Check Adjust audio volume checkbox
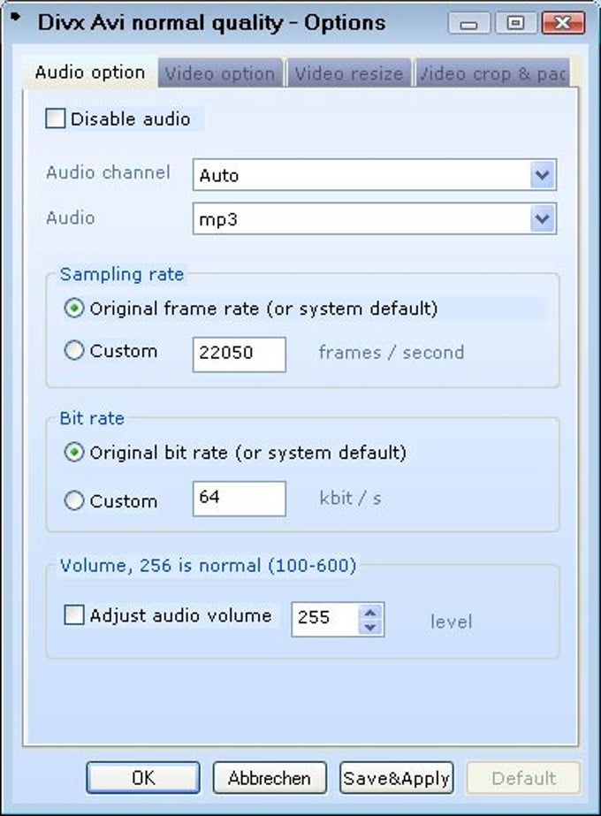 click(x=73, y=614)
